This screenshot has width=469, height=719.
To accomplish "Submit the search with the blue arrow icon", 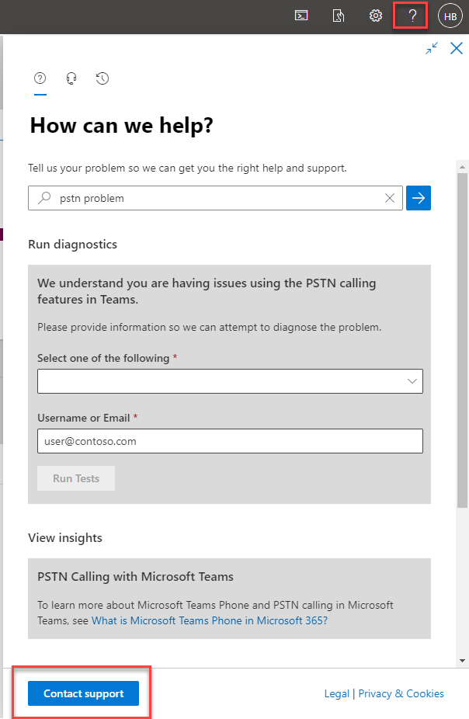I will pyautogui.click(x=418, y=198).
